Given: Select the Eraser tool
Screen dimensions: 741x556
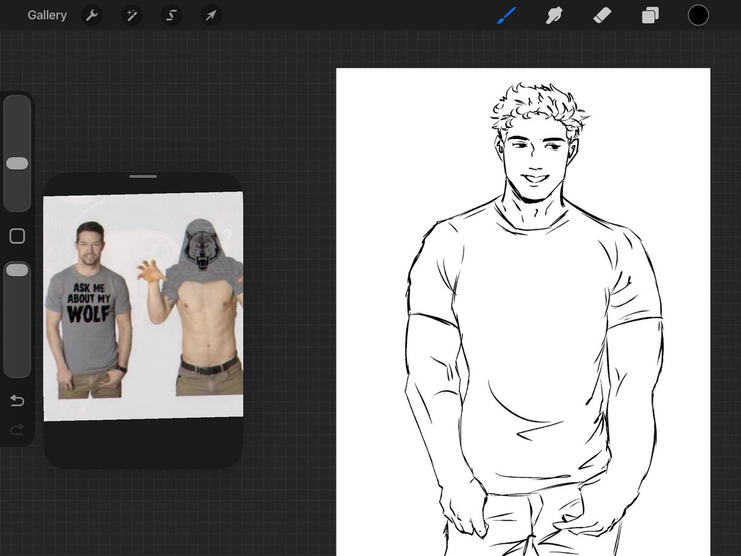Looking at the screenshot, I should pyautogui.click(x=602, y=15).
